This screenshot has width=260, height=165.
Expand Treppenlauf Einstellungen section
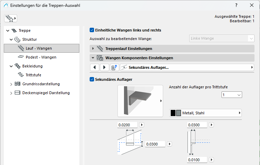click(x=93, y=49)
